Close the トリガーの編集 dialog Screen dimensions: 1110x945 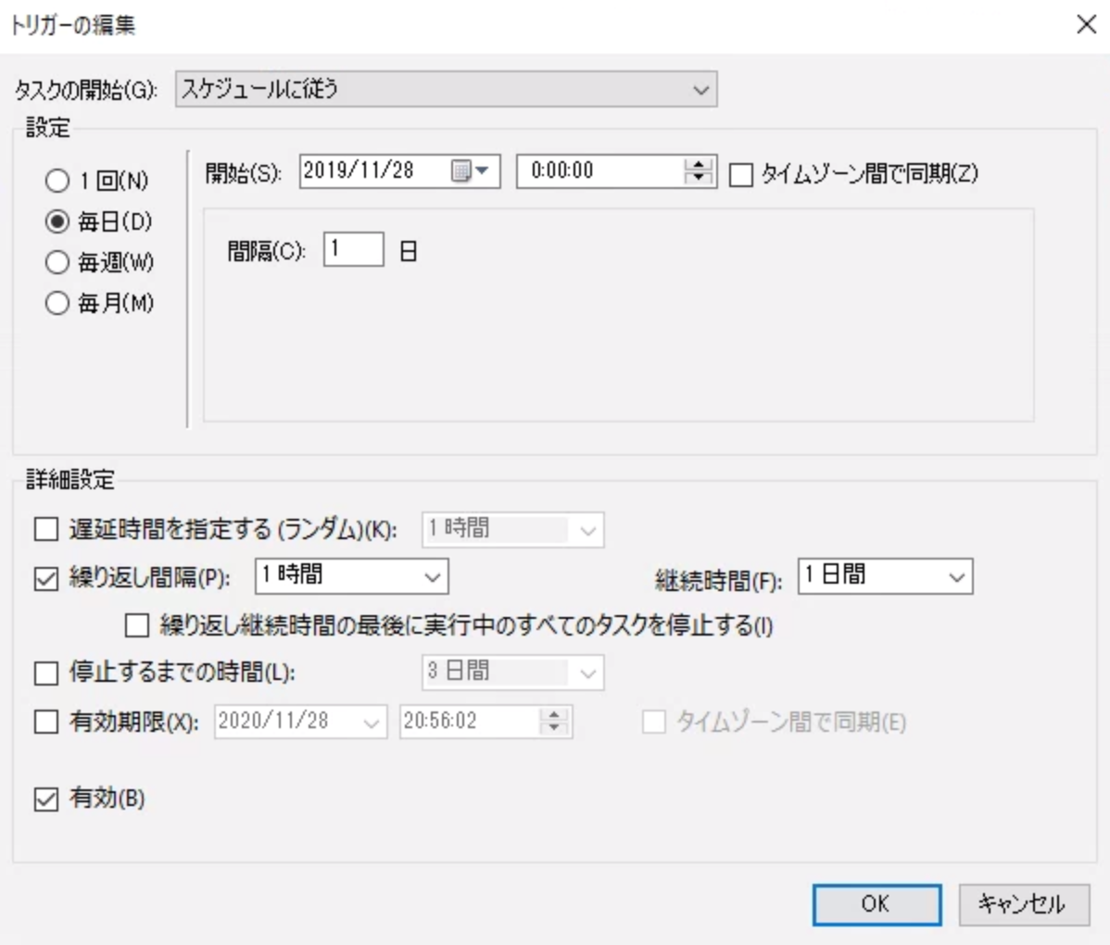pyautogui.click(x=1086, y=25)
